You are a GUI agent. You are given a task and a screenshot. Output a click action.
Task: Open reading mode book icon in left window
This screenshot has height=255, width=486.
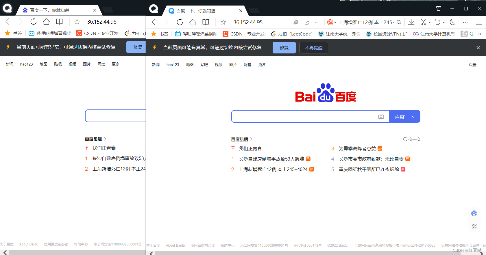(x=60, y=22)
